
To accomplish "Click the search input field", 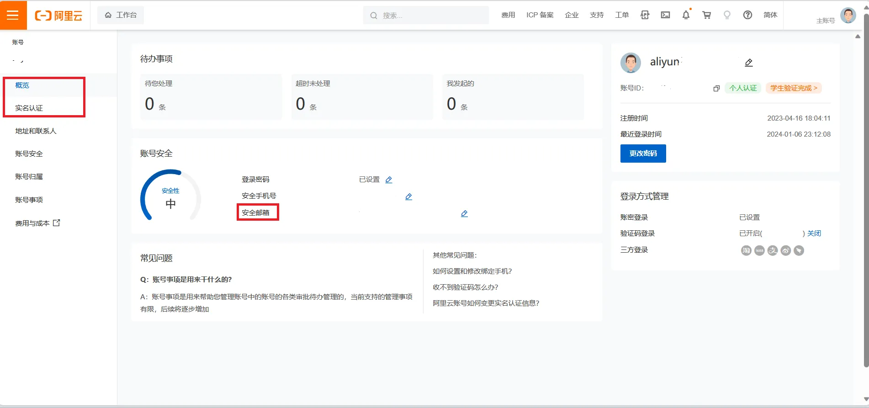I will 432,16.
